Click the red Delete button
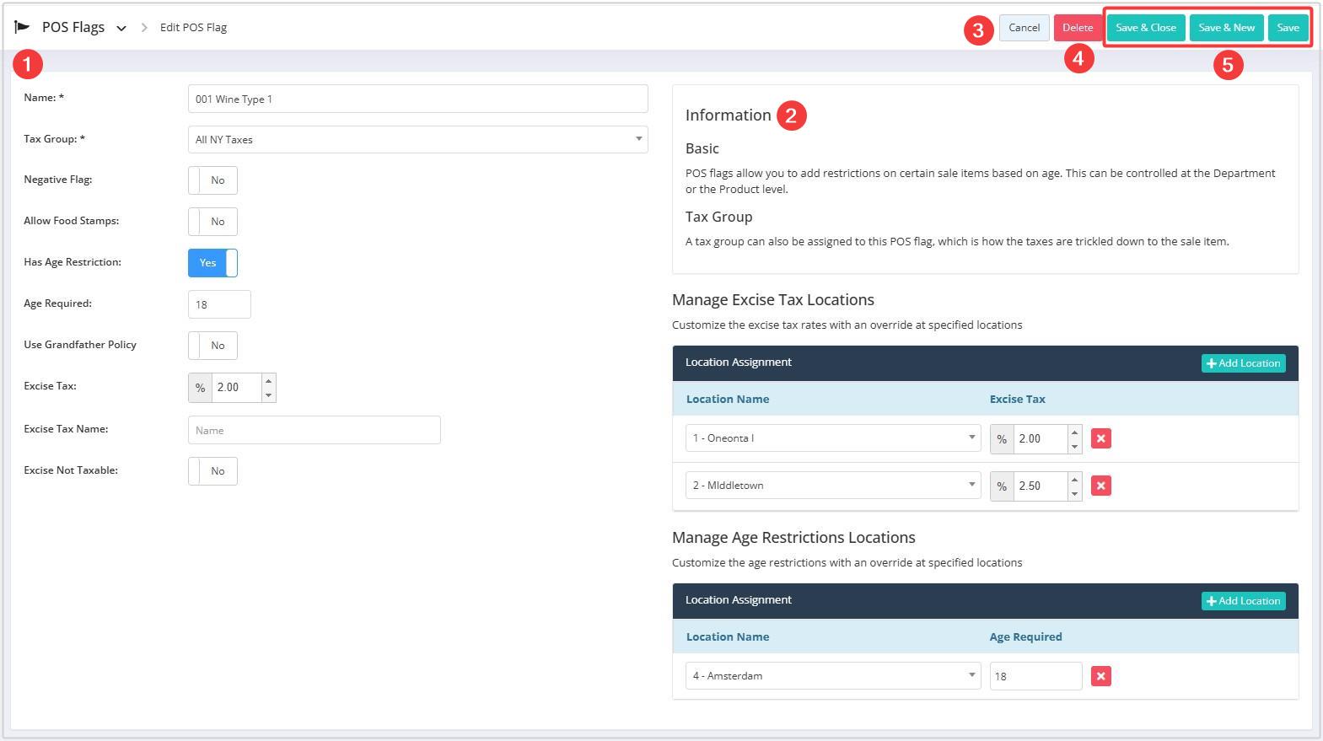Image resolution: width=1323 pixels, height=741 pixels. tap(1077, 28)
